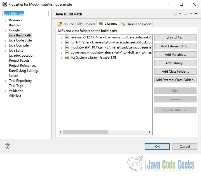Viewport: 201px width, 180px height.
Task: Click the Add JARs... button
Action: pyautogui.click(x=175, y=38)
